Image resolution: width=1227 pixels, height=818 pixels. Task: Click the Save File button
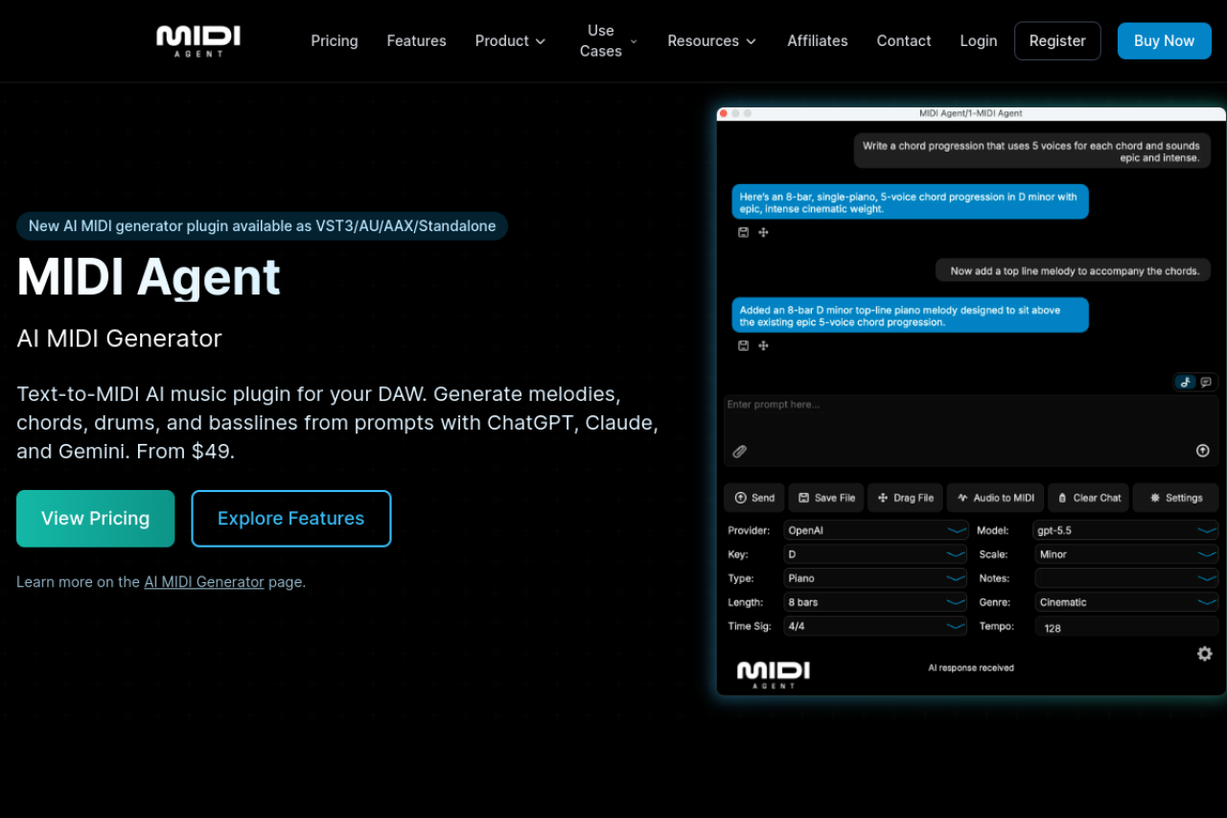[x=826, y=498]
